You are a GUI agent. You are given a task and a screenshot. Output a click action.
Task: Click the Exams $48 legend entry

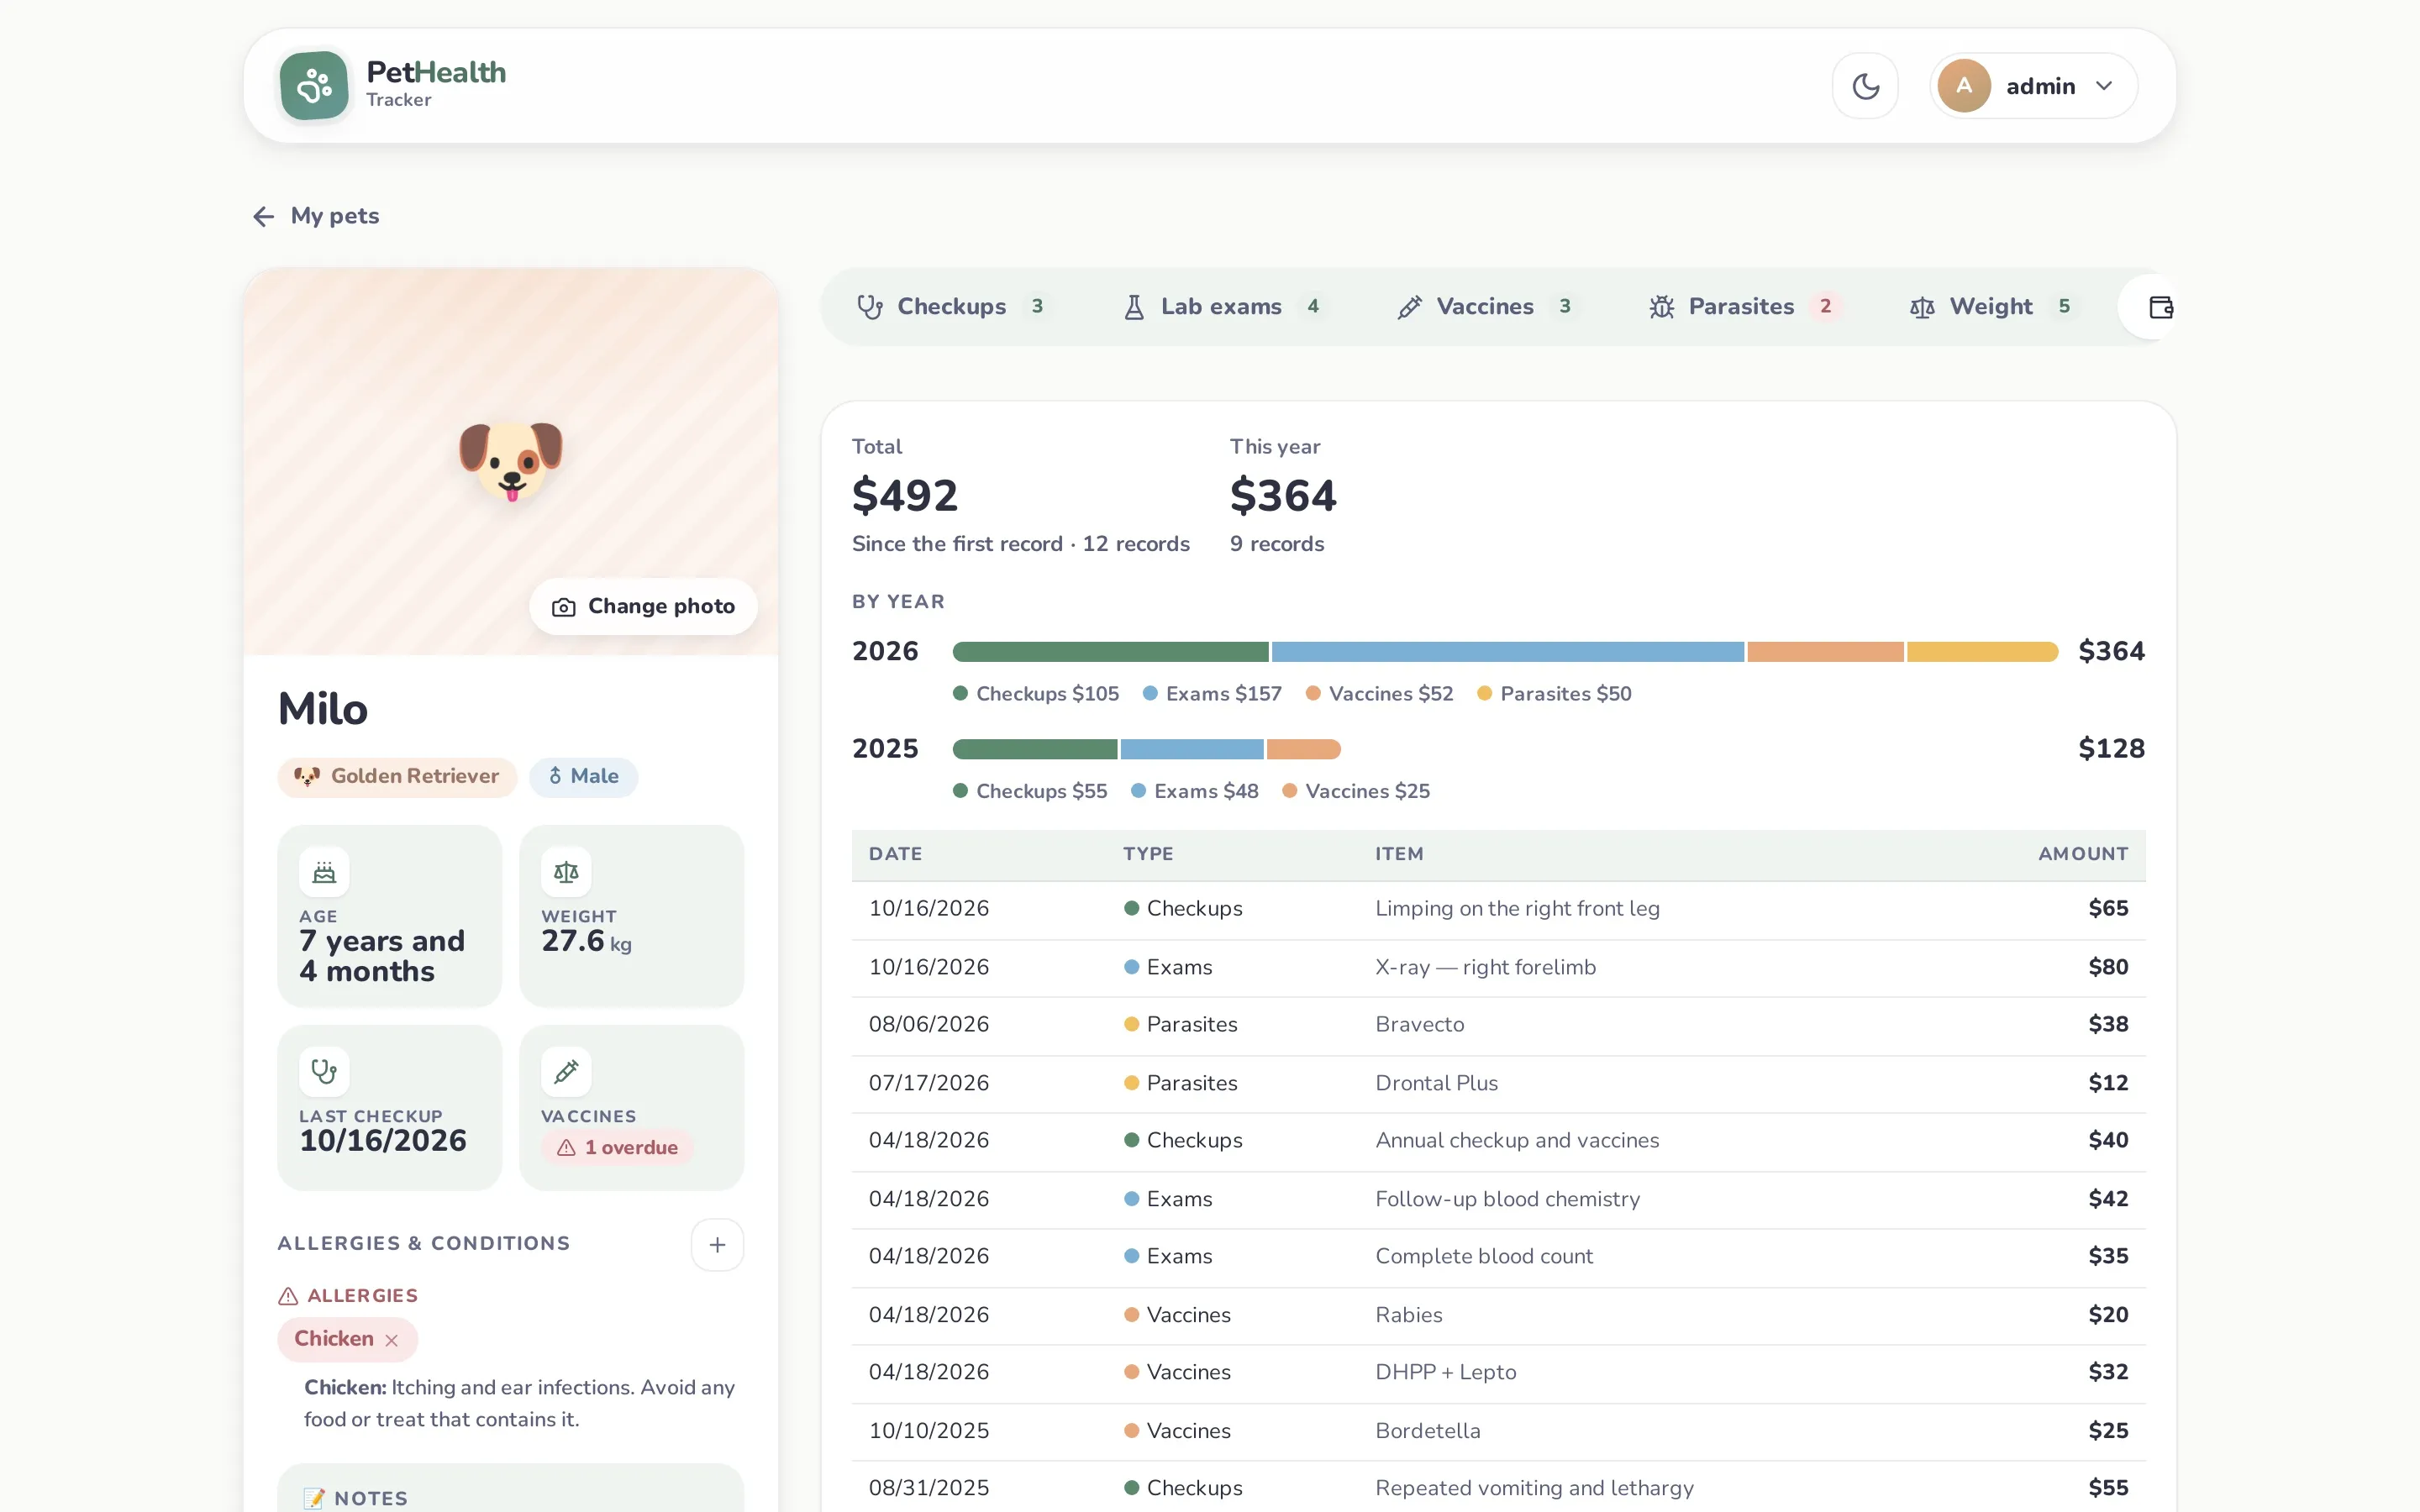click(1195, 791)
